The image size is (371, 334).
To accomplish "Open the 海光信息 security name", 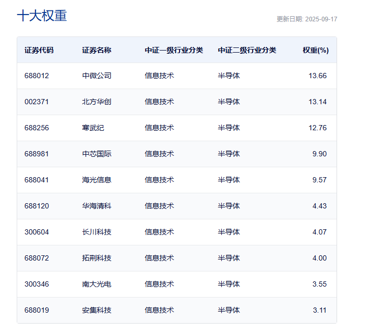I will [x=97, y=180].
